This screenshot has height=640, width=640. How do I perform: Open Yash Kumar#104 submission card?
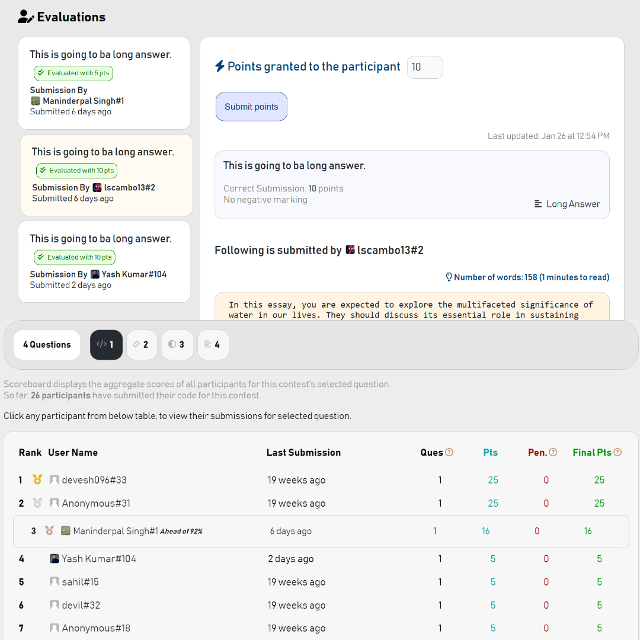click(104, 262)
